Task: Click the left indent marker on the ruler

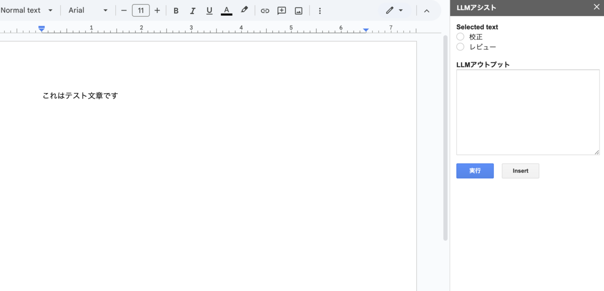Action: pos(42,29)
